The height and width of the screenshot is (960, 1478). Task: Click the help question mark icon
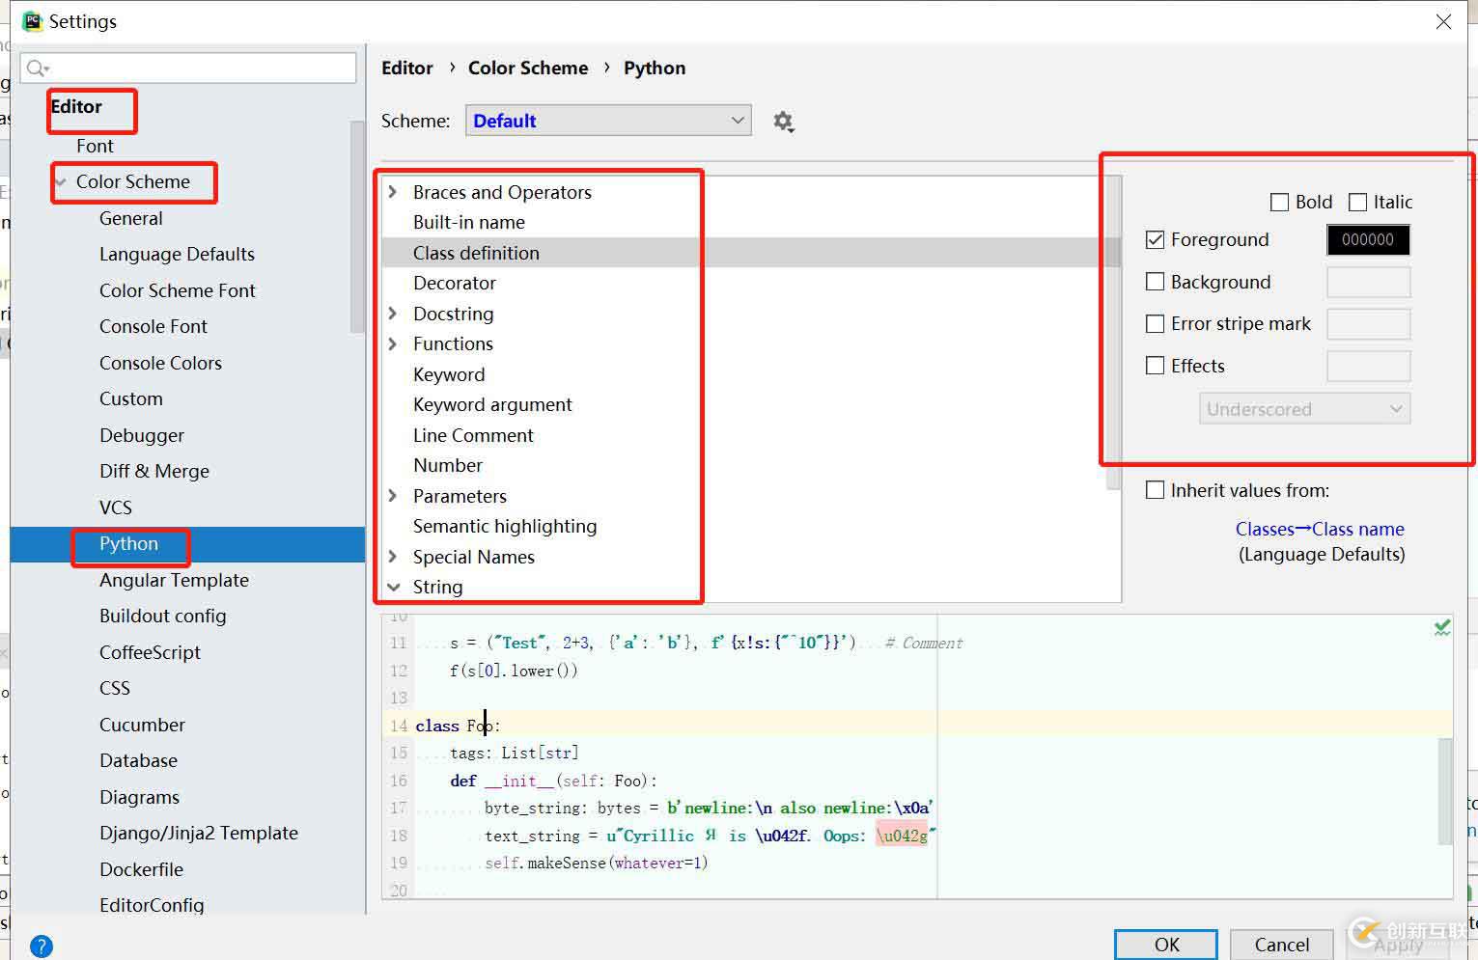[x=42, y=946]
